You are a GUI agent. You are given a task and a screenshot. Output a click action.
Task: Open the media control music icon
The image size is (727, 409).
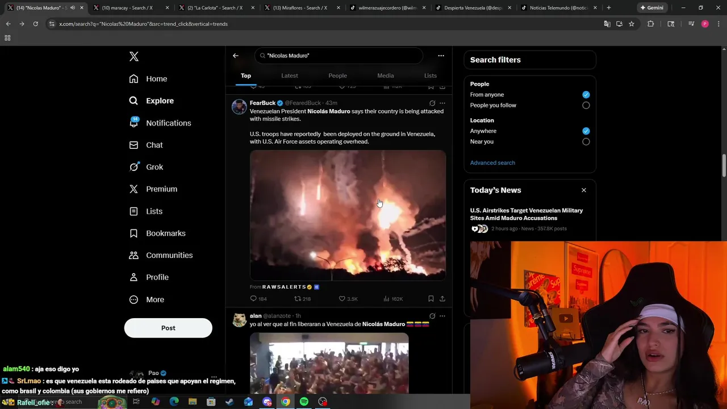click(x=691, y=24)
